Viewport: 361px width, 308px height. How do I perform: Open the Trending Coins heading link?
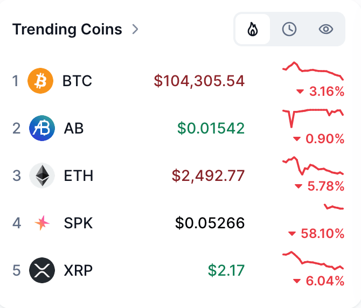click(x=67, y=29)
